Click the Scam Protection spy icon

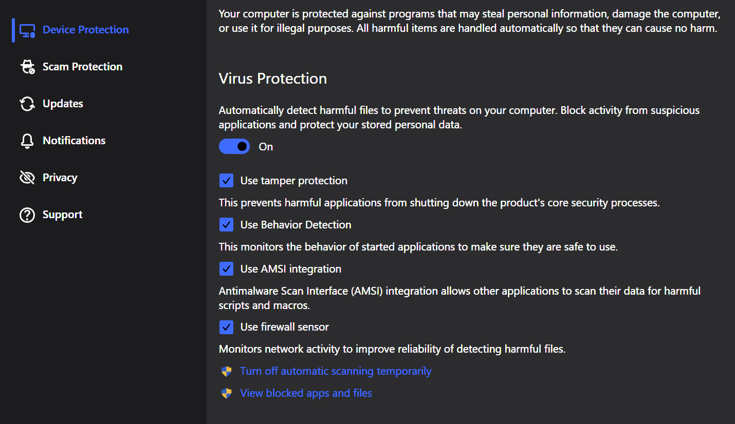coord(27,67)
